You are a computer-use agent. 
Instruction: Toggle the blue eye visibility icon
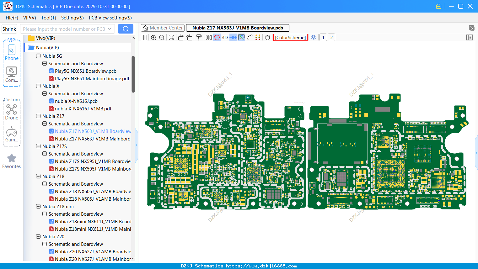[x=314, y=38]
